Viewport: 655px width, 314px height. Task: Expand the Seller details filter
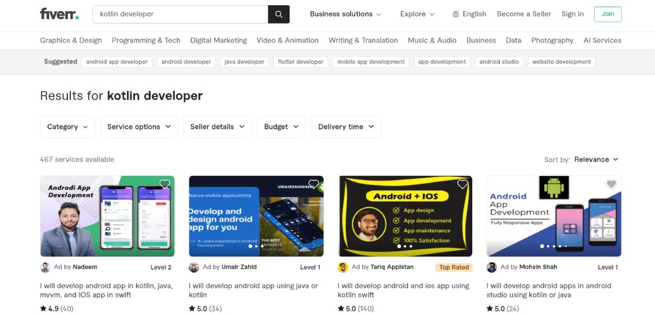point(217,127)
